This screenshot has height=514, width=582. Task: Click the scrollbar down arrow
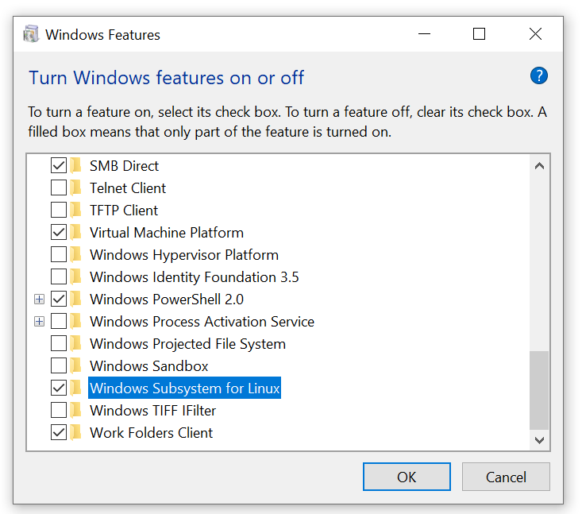539,440
